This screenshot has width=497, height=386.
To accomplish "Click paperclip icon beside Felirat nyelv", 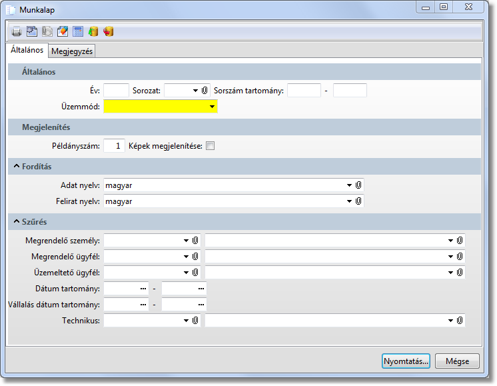I will pos(358,201).
